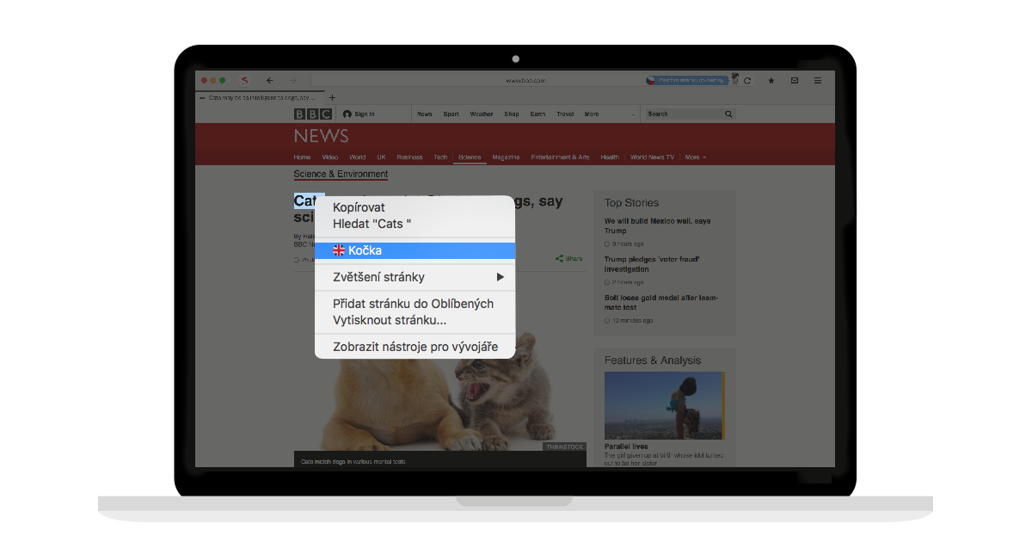
Task: Click the Parallel lives feature thumbnail
Action: [664, 405]
